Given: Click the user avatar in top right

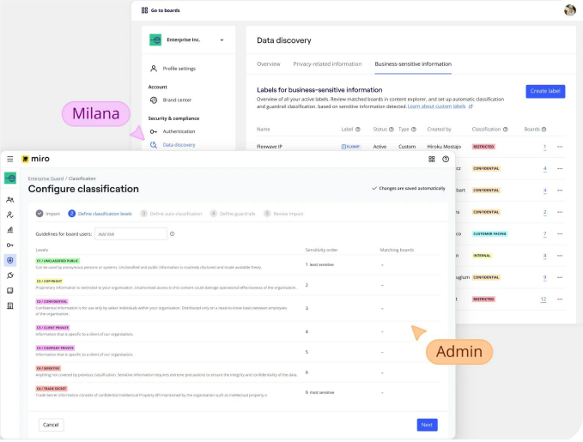Looking at the screenshot, I should coord(569,10).
